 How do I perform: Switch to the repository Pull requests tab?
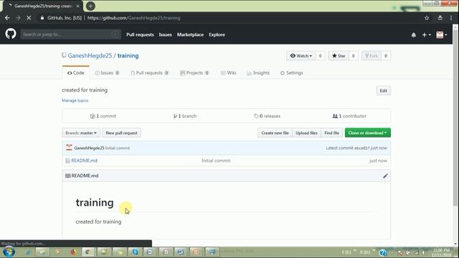pos(150,73)
